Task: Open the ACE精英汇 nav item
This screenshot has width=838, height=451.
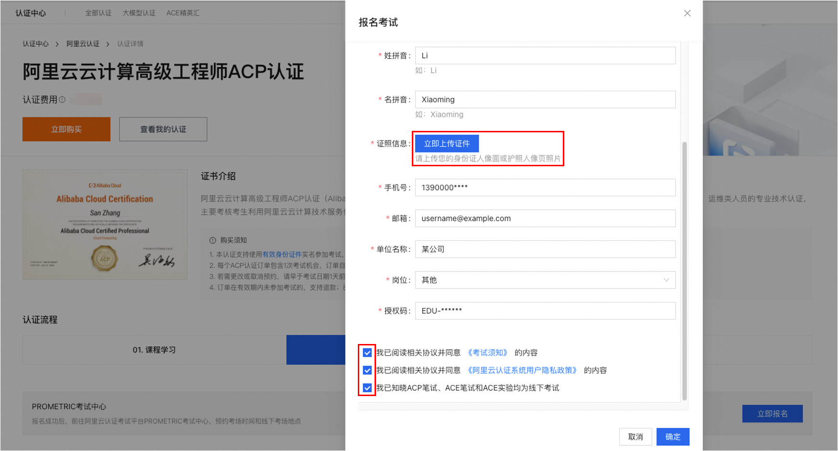Action: click(183, 13)
